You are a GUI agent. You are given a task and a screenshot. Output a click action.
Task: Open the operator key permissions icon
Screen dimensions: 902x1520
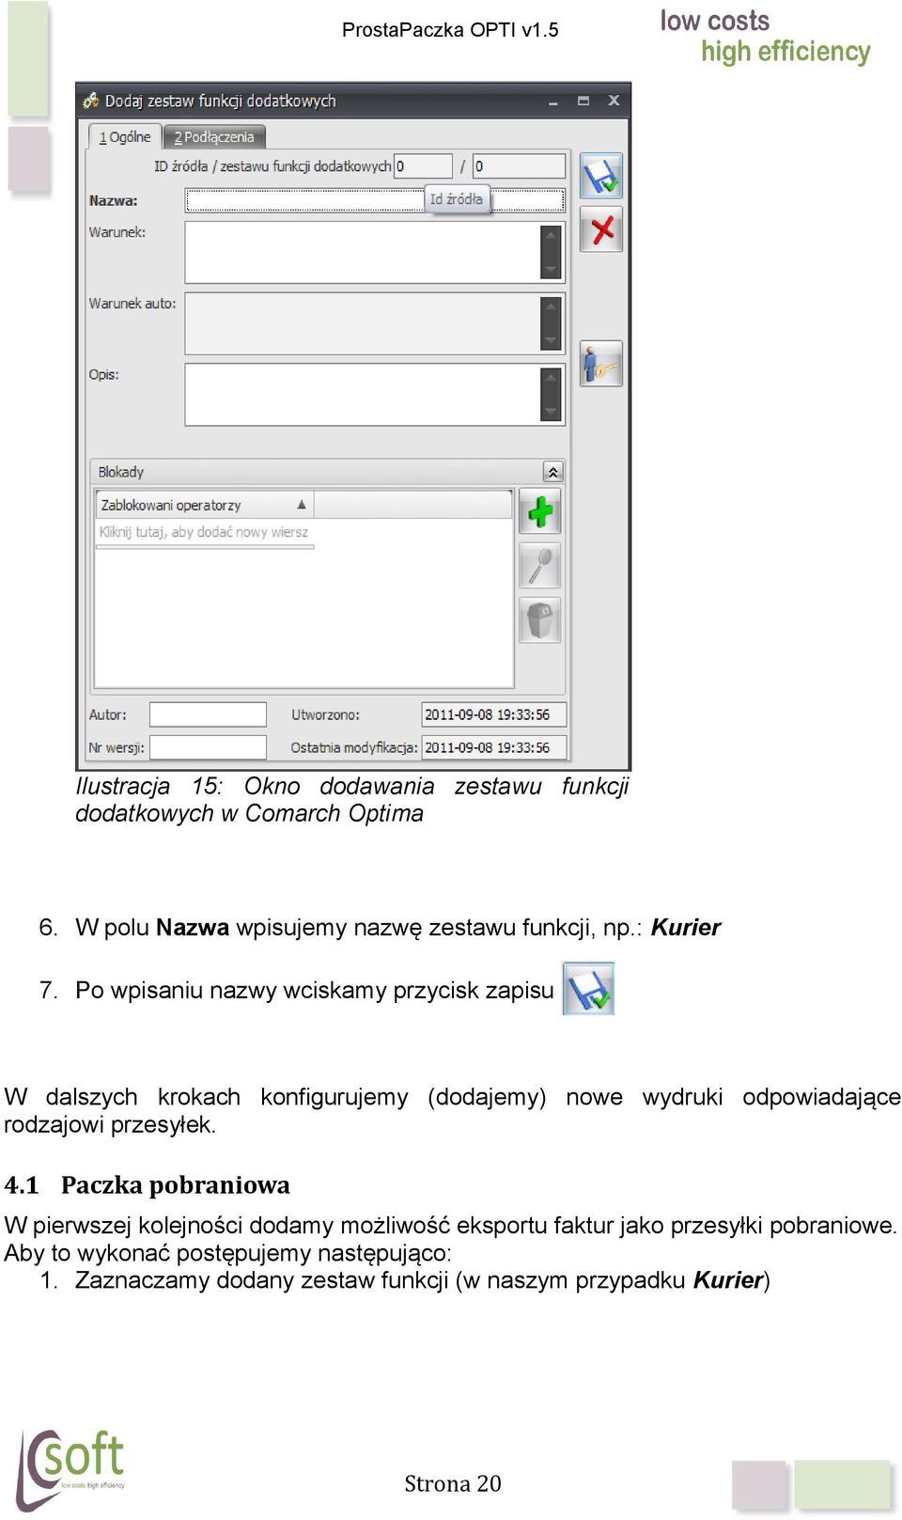pos(601,364)
